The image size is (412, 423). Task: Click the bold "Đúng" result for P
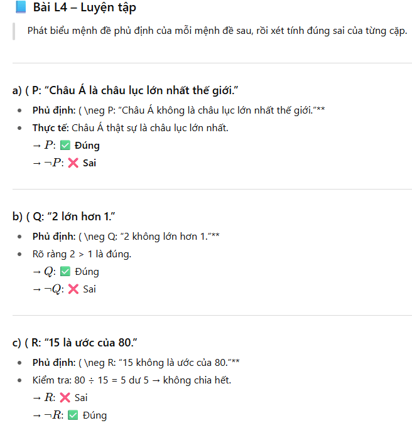click(x=87, y=146)
